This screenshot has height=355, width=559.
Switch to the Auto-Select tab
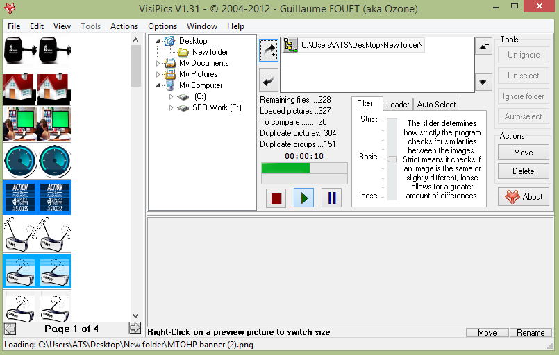436,105
